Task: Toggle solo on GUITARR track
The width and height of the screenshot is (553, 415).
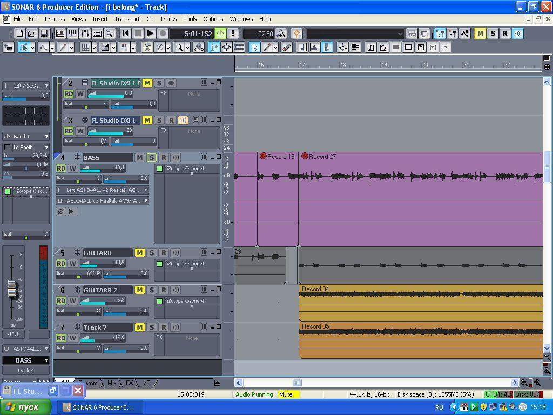Action: click(152, 253)
